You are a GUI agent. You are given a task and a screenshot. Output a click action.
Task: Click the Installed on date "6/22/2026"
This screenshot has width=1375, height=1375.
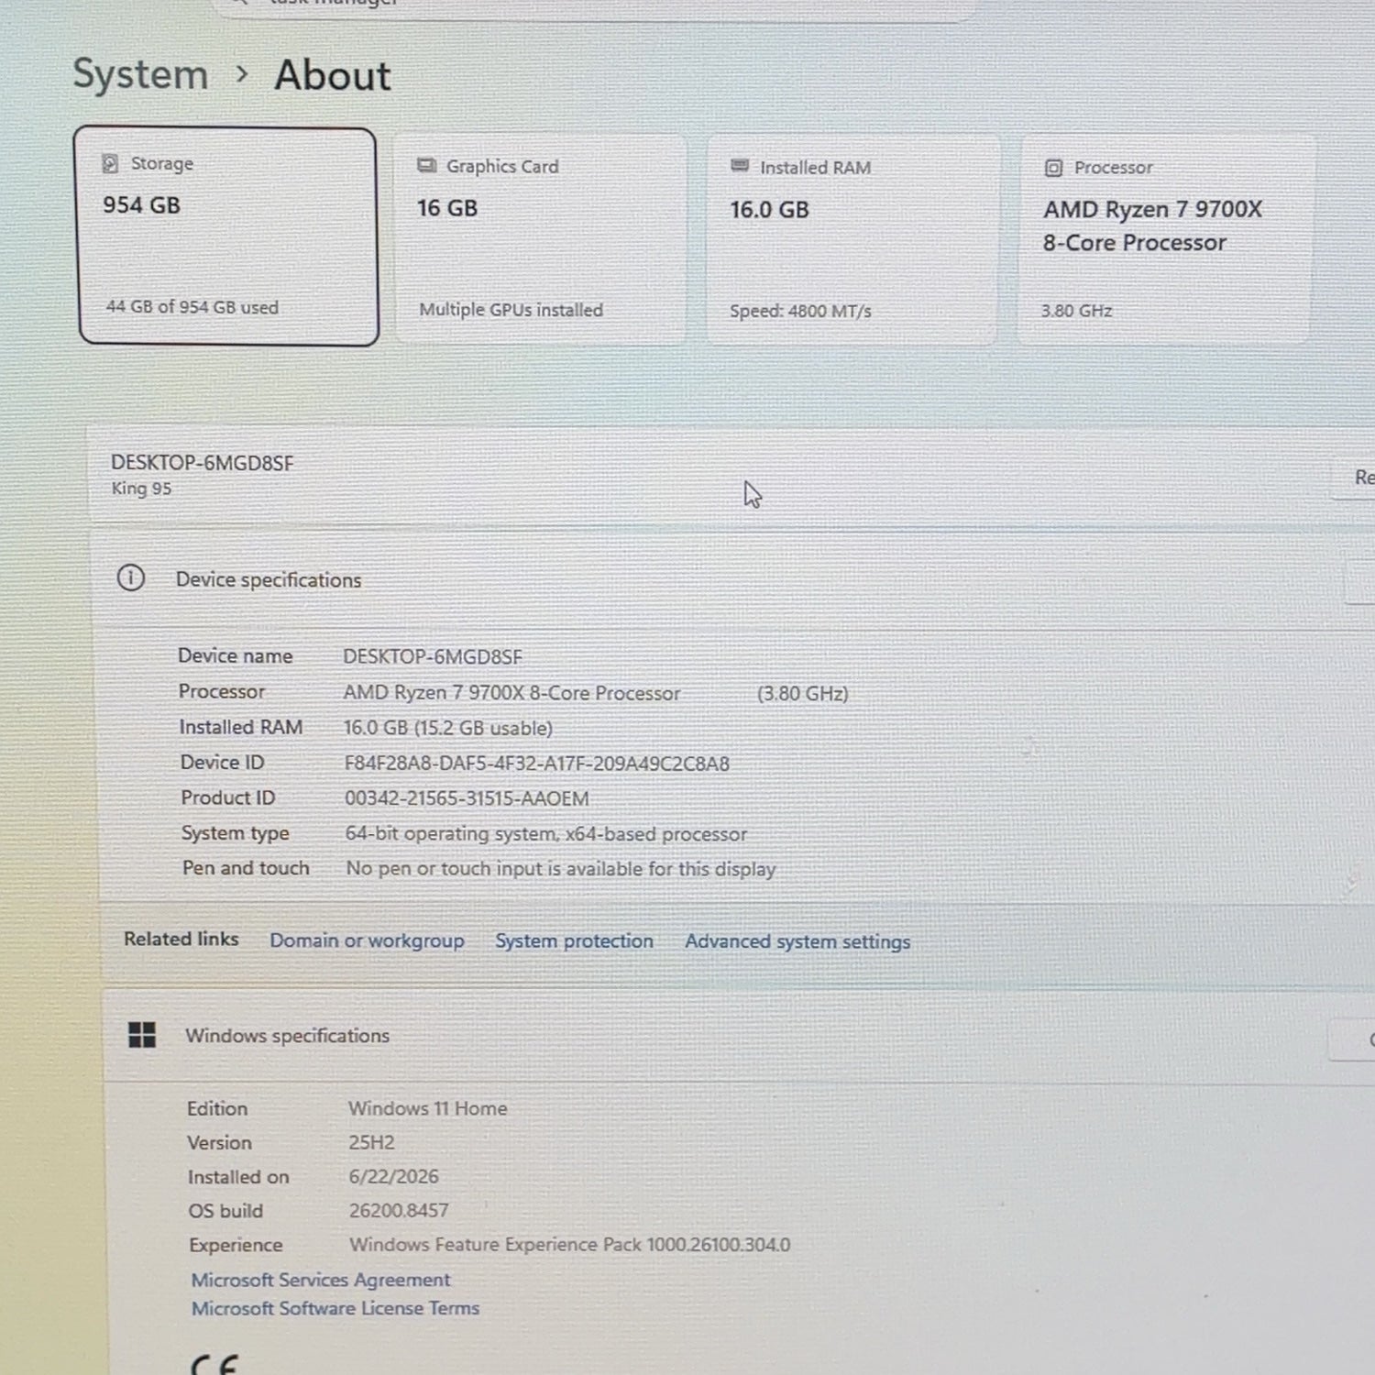[x=394, y=1176]
